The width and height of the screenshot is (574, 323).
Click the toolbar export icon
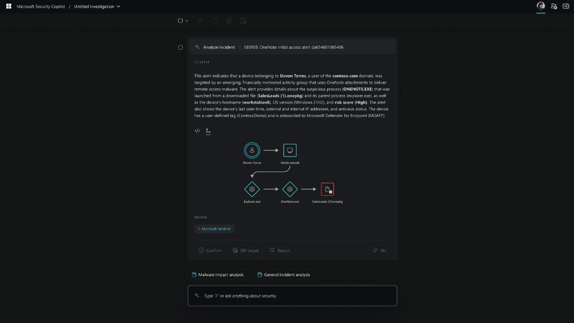tap(243, 21)
